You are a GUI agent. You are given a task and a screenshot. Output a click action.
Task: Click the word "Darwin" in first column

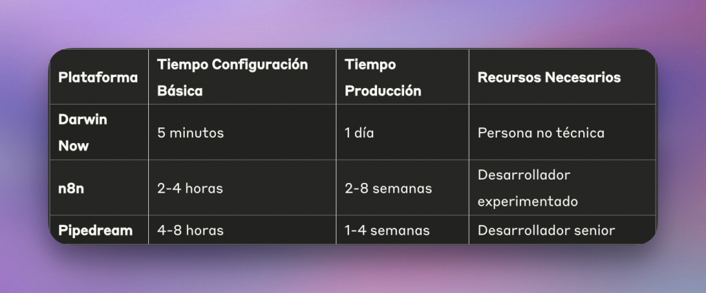(x=83, y=119)
